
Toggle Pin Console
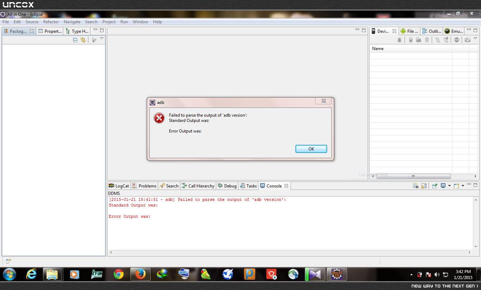coord(435,186)
